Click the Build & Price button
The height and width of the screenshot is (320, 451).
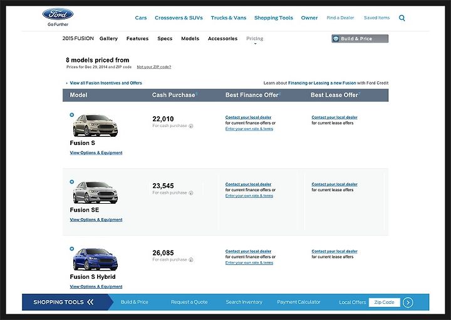pos(360,39)
